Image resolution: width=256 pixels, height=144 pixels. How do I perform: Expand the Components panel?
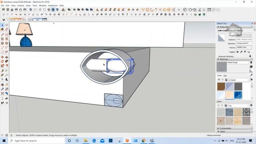point(218,128)
